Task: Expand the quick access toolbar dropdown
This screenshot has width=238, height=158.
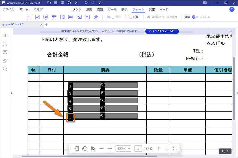Action: 99,3
